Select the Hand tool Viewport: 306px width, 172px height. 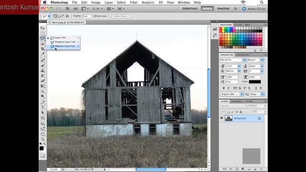point(43,134)
